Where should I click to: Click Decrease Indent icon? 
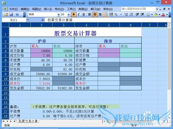pos(137,14)
